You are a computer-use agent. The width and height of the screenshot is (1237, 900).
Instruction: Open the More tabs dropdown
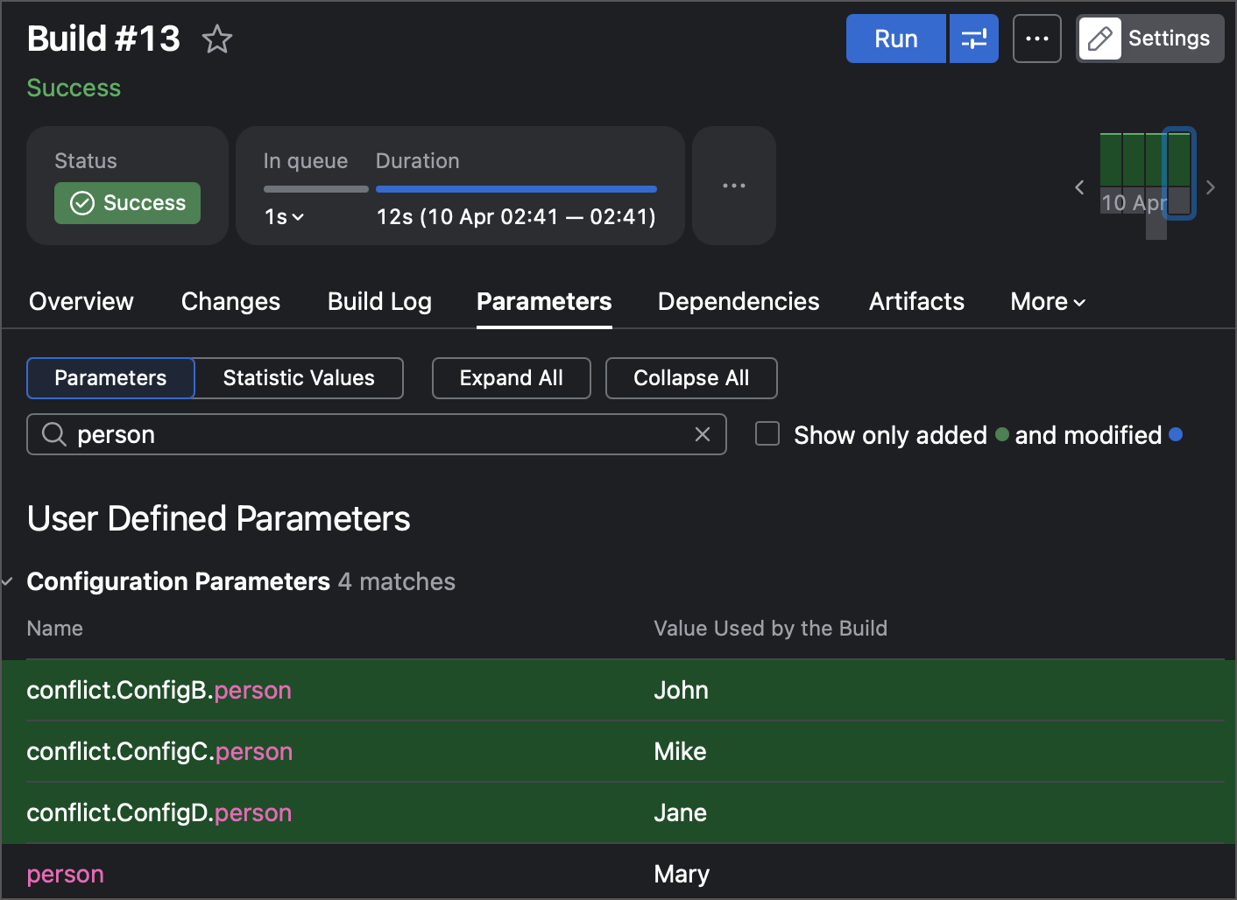click(x=1048, y=302)
